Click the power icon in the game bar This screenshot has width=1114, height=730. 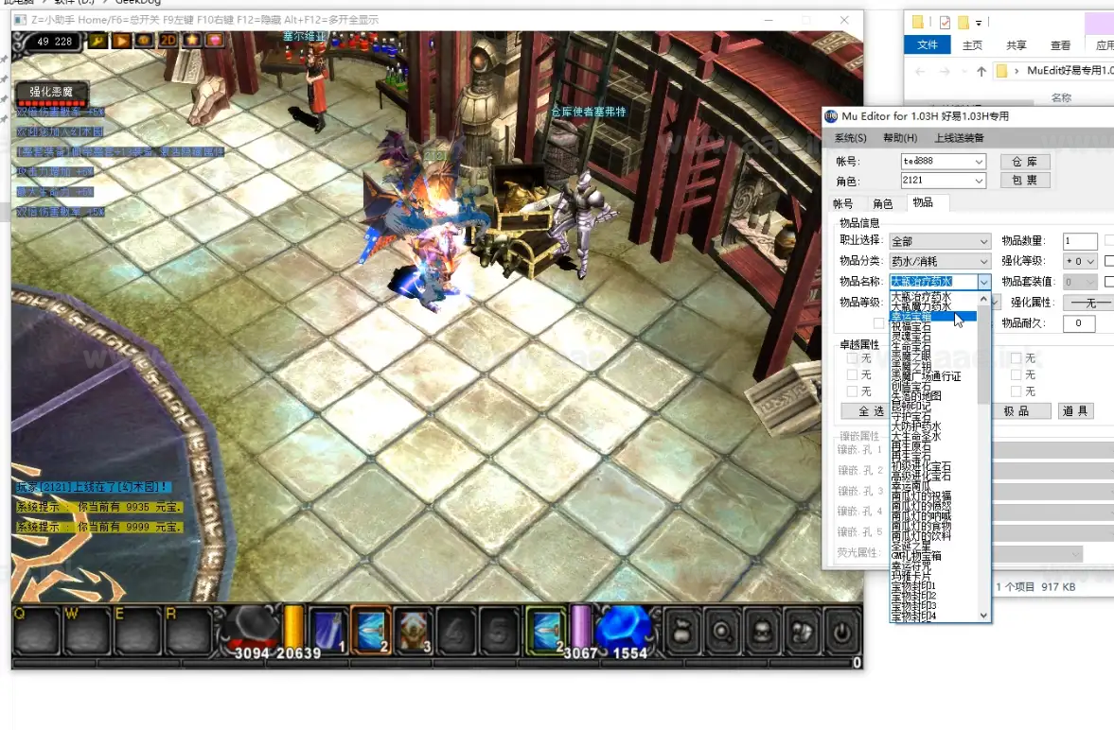[842, 632]
